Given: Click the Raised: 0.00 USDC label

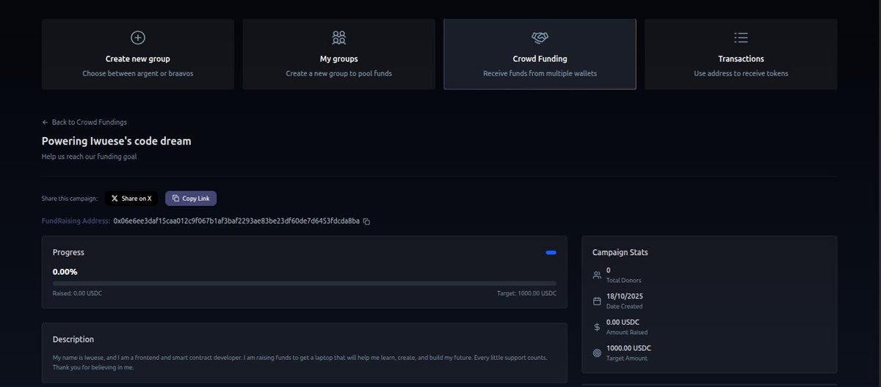Looking at the screenshot, I should coord(78,293).
